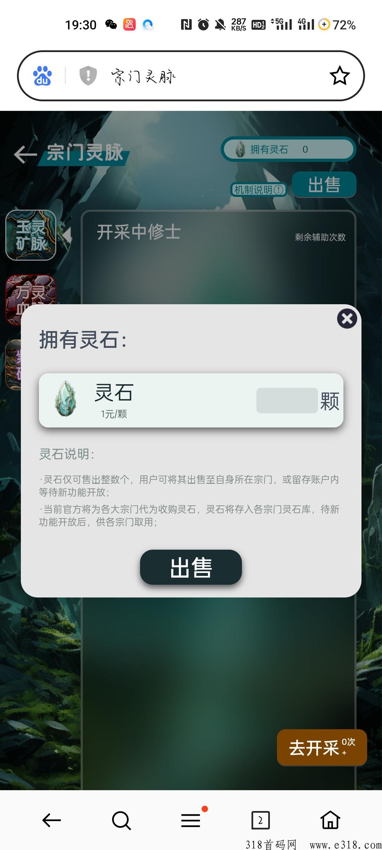Open browser search in bottom bar
This screenshot has width=382, height=850.
[121, 820]
